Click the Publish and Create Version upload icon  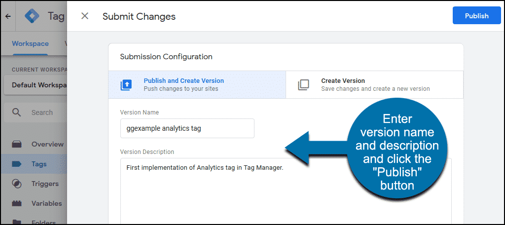tap(126, 85)
